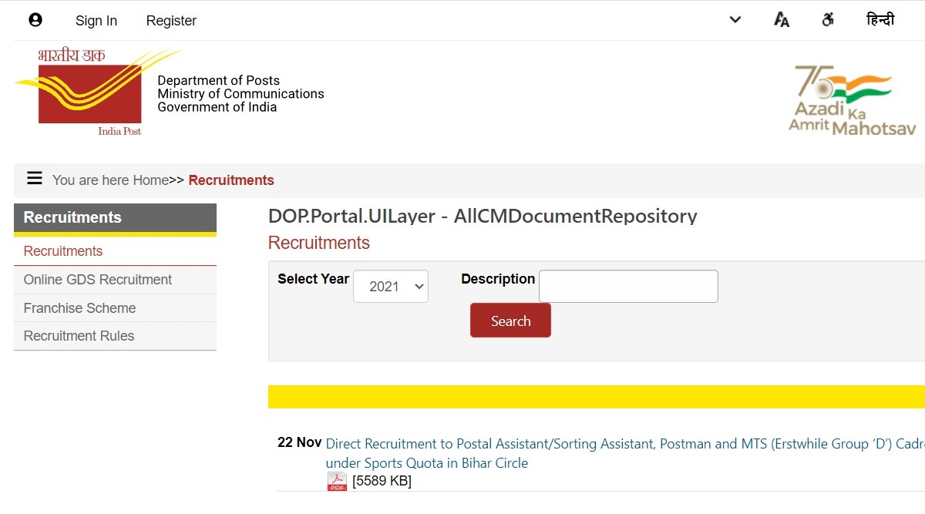The image size is (925, 514).
Task: Click the Register link
Action: point(171,21)
